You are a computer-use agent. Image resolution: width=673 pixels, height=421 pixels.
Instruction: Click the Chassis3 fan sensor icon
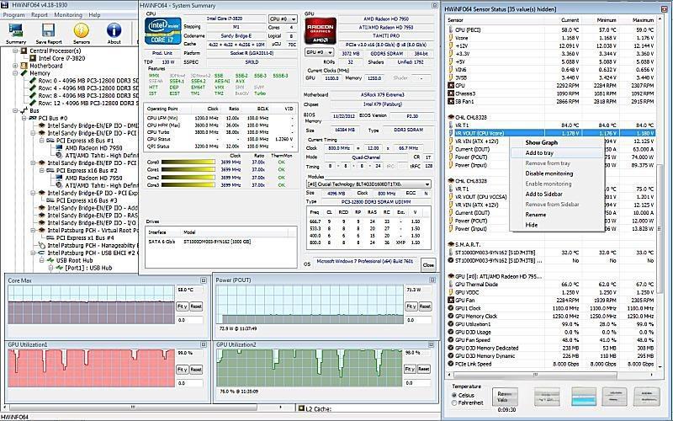coord(451,93)
